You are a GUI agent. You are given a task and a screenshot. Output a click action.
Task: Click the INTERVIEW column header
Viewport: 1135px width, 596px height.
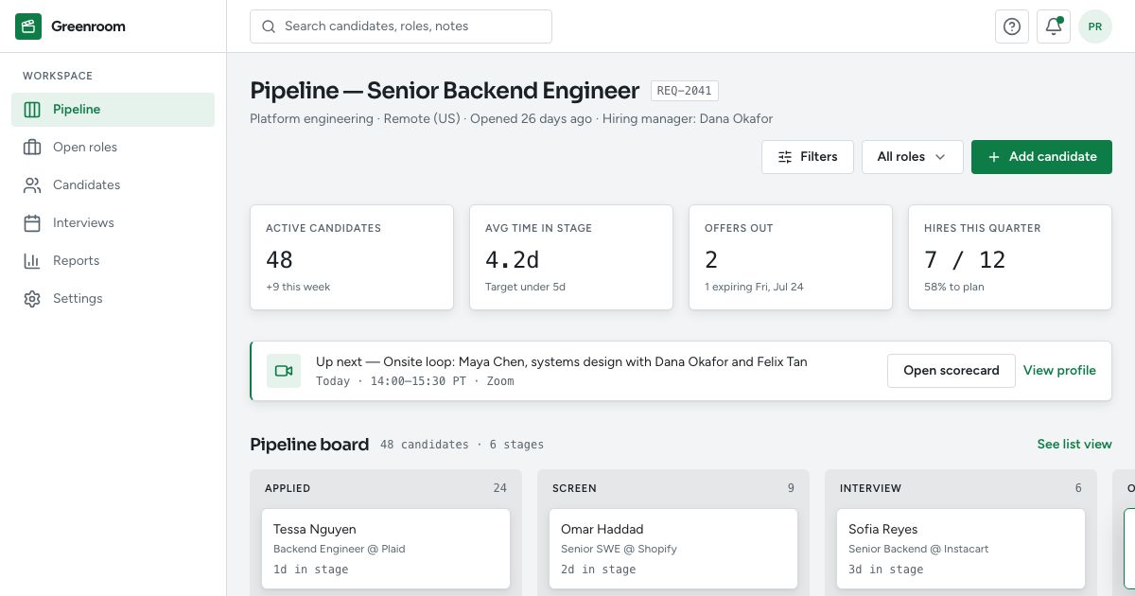(870, 488)
